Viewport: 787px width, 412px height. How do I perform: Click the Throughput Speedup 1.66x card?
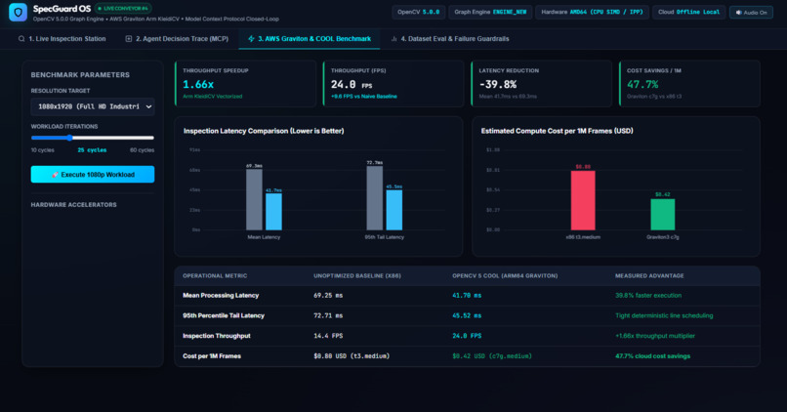point(245,83)
